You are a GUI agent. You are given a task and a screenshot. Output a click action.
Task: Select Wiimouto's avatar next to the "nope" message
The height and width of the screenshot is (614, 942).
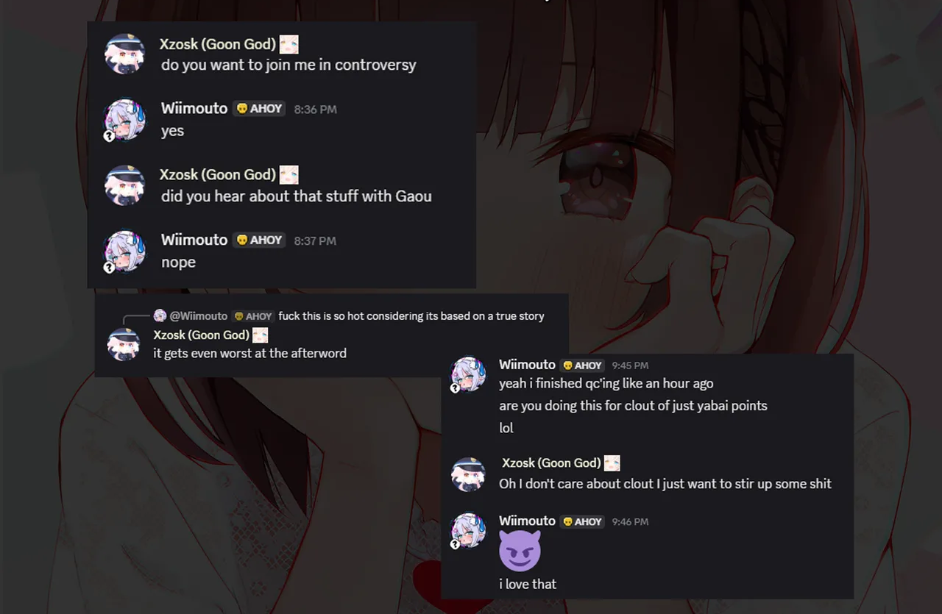click(x=124, y=251)
